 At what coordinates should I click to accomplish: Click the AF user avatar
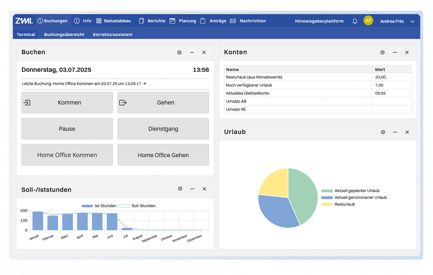(x=368, y=21)
